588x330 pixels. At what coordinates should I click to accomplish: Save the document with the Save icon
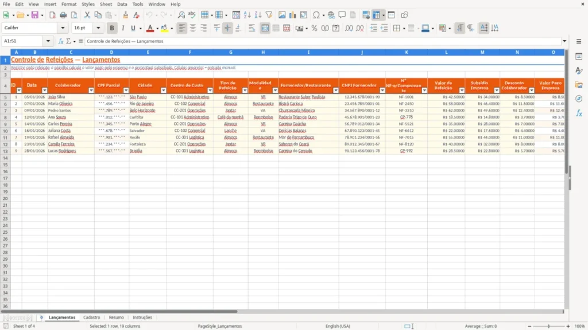[35, 15]
